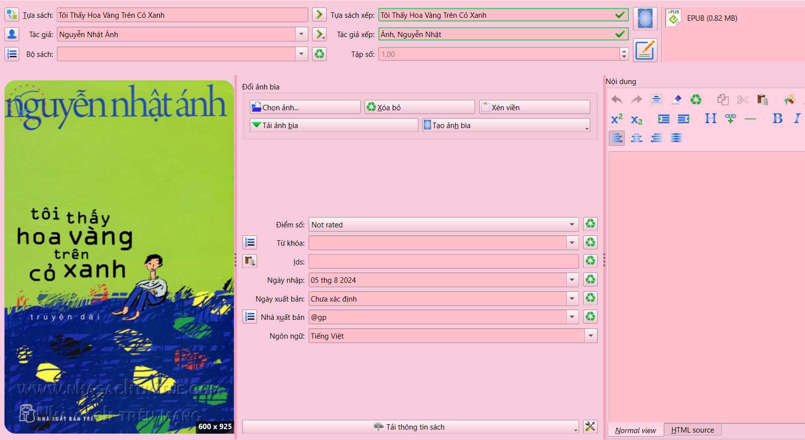Click the Tựa sách title input field
Viewport: 805px width, 440px height.
click(x=182, y=15)
